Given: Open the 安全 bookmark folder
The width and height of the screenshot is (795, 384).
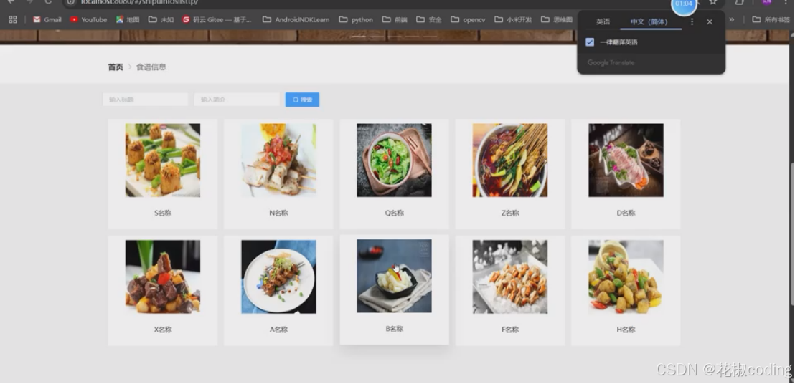Looking at the screenshot, I should tap(429, 20).
